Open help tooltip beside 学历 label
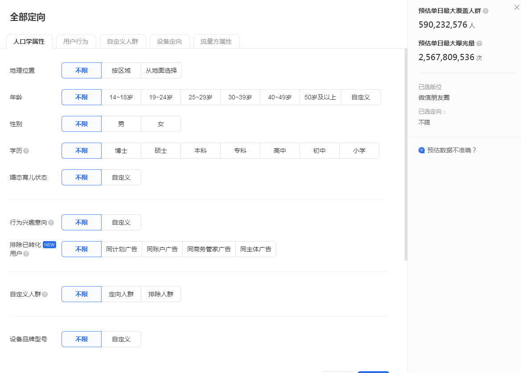The image size is (521, 373). 26,151
